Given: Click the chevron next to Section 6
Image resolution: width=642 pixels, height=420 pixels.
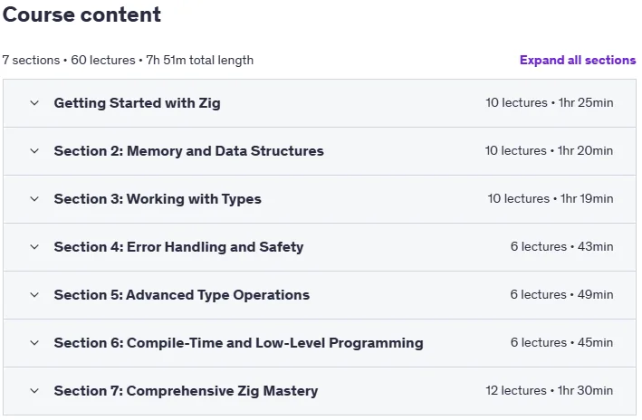Looking at the screenshot, I should [x=34, y=343].
